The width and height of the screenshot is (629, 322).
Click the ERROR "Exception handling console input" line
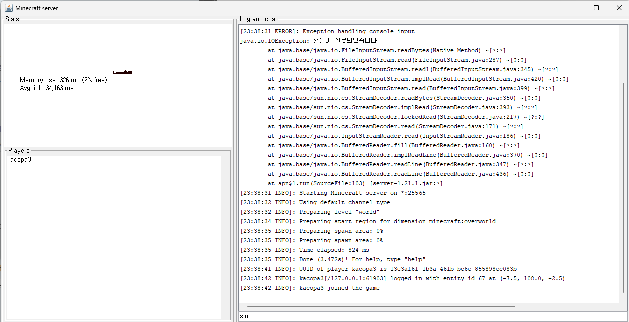pyautogui.click(x=327, y=31)
